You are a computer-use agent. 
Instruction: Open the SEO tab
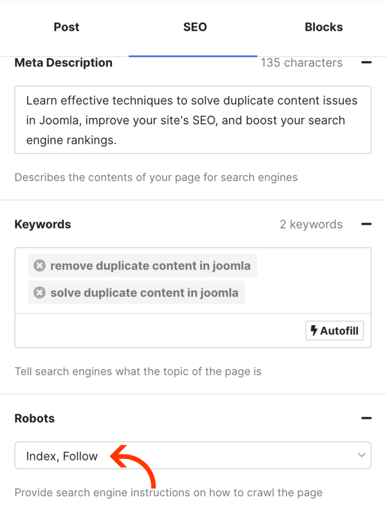[x=195, y=27]
